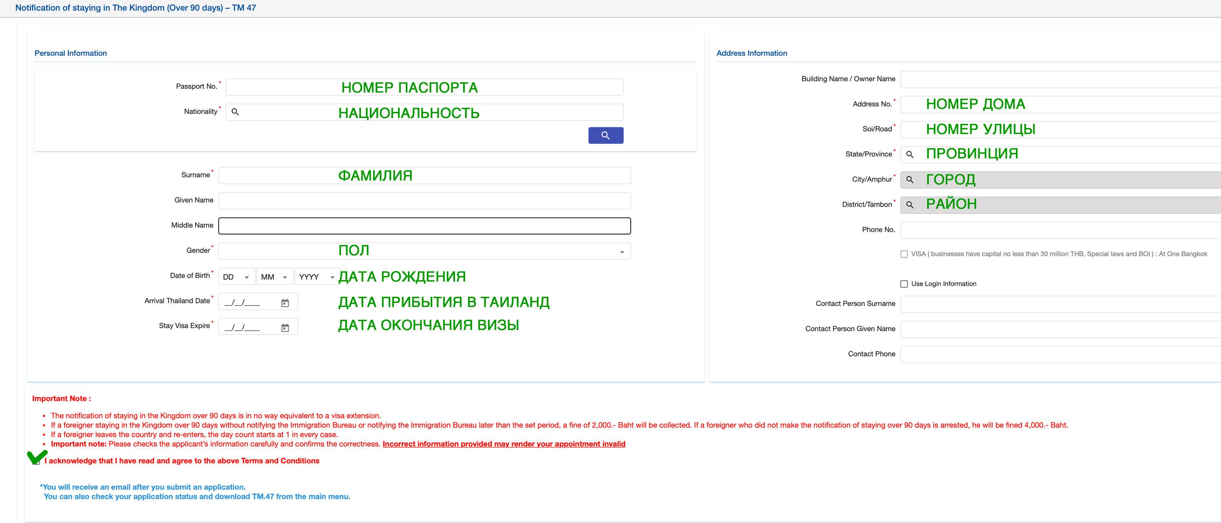Viewport: 1221px width, 523px height.
Task: Open the Arrival Thailand Date calendar picker
Action: (x=285, y=301)
